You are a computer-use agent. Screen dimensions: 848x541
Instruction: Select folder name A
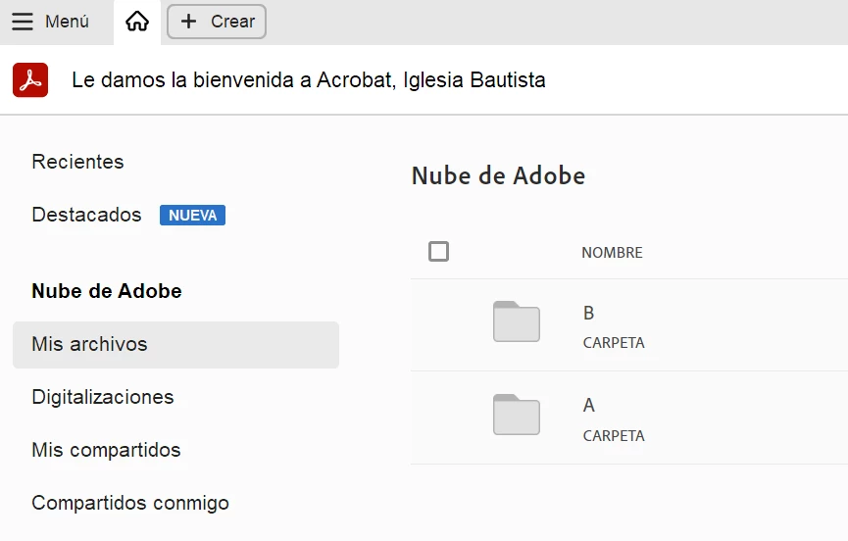click(x=589, y=406)
